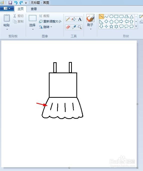
Task: Select the Triangle shape
Action: 131,16
